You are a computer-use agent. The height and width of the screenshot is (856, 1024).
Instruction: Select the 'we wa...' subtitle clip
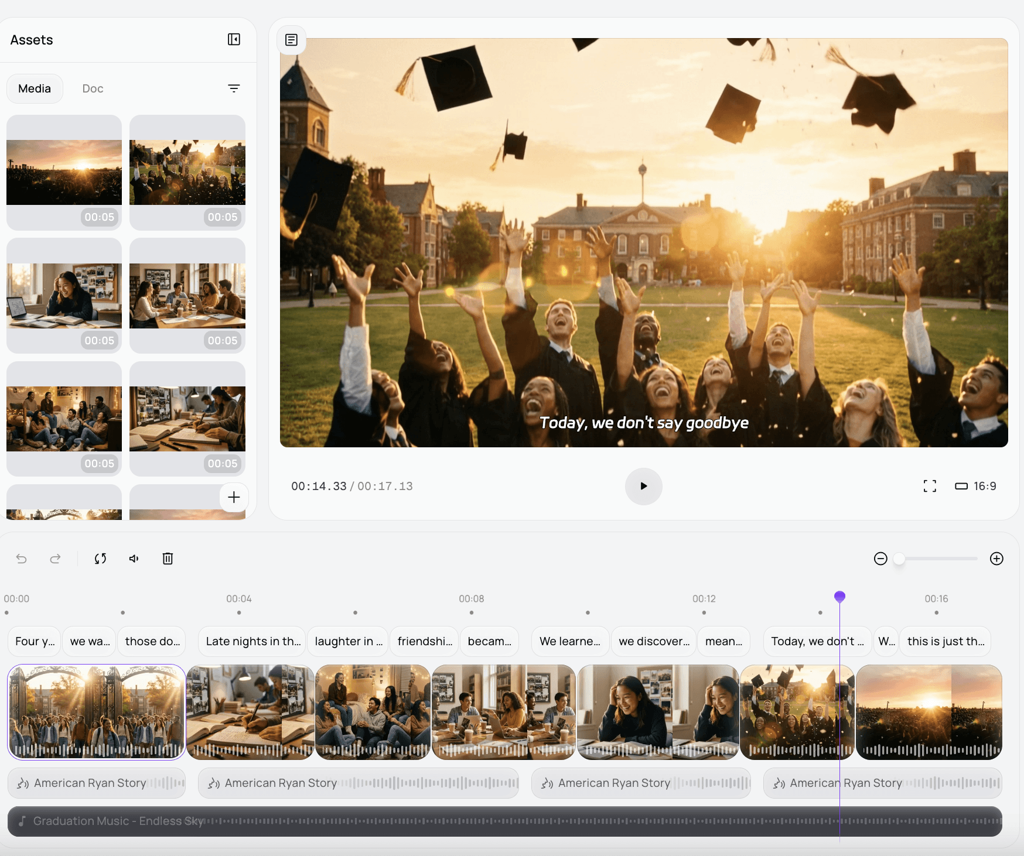pyautogui.click(x=90, y=641)
